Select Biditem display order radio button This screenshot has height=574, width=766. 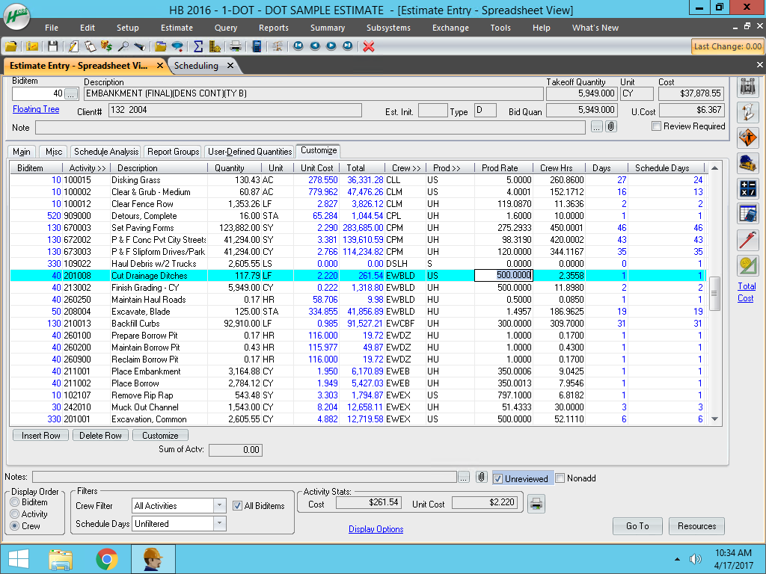click(15, 502)
